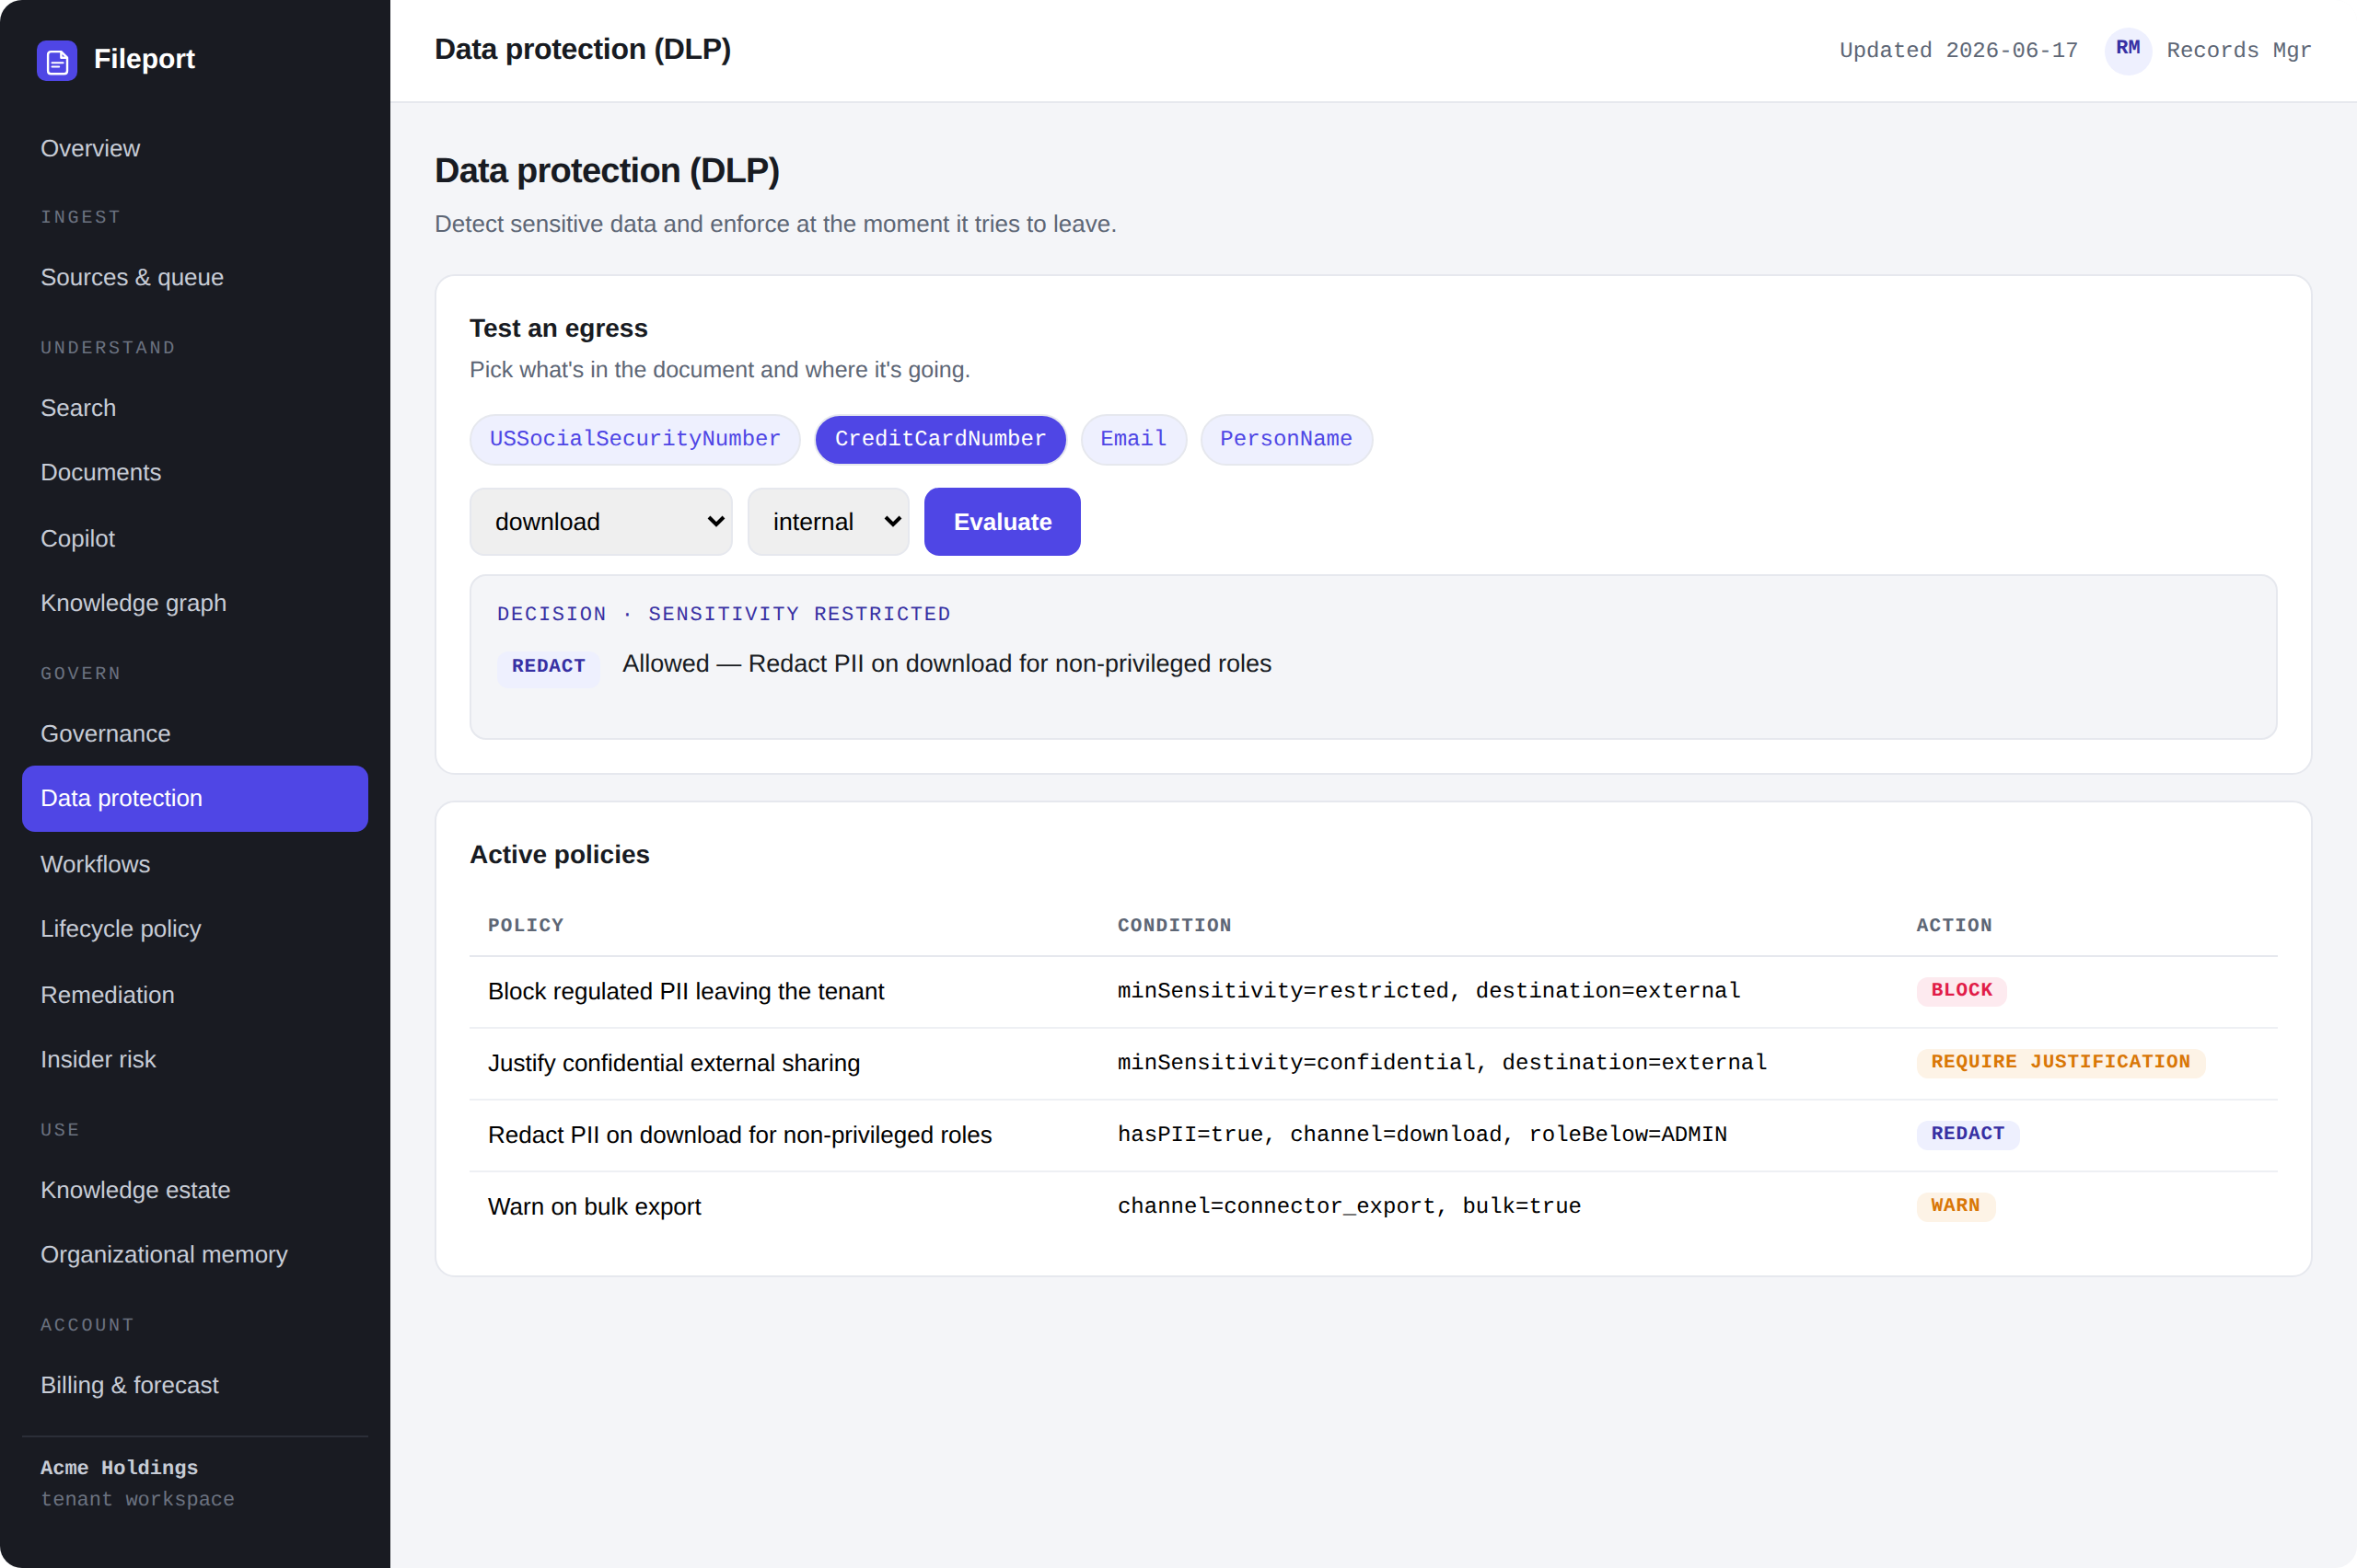Click 'Redact PII on download' policy row
This screenshot has height=1568, width=2357.
pyautogui.click(x=1373, y=1135)
